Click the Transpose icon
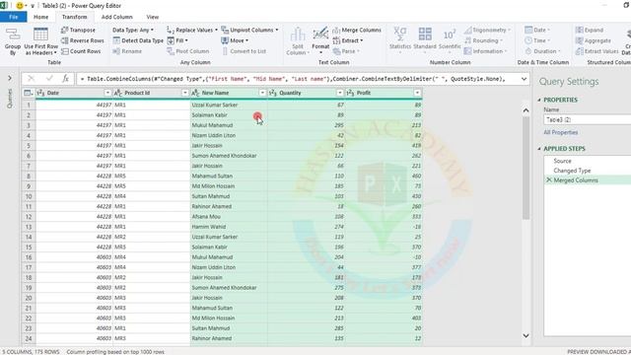631x355 pixels. click(64, 31)
